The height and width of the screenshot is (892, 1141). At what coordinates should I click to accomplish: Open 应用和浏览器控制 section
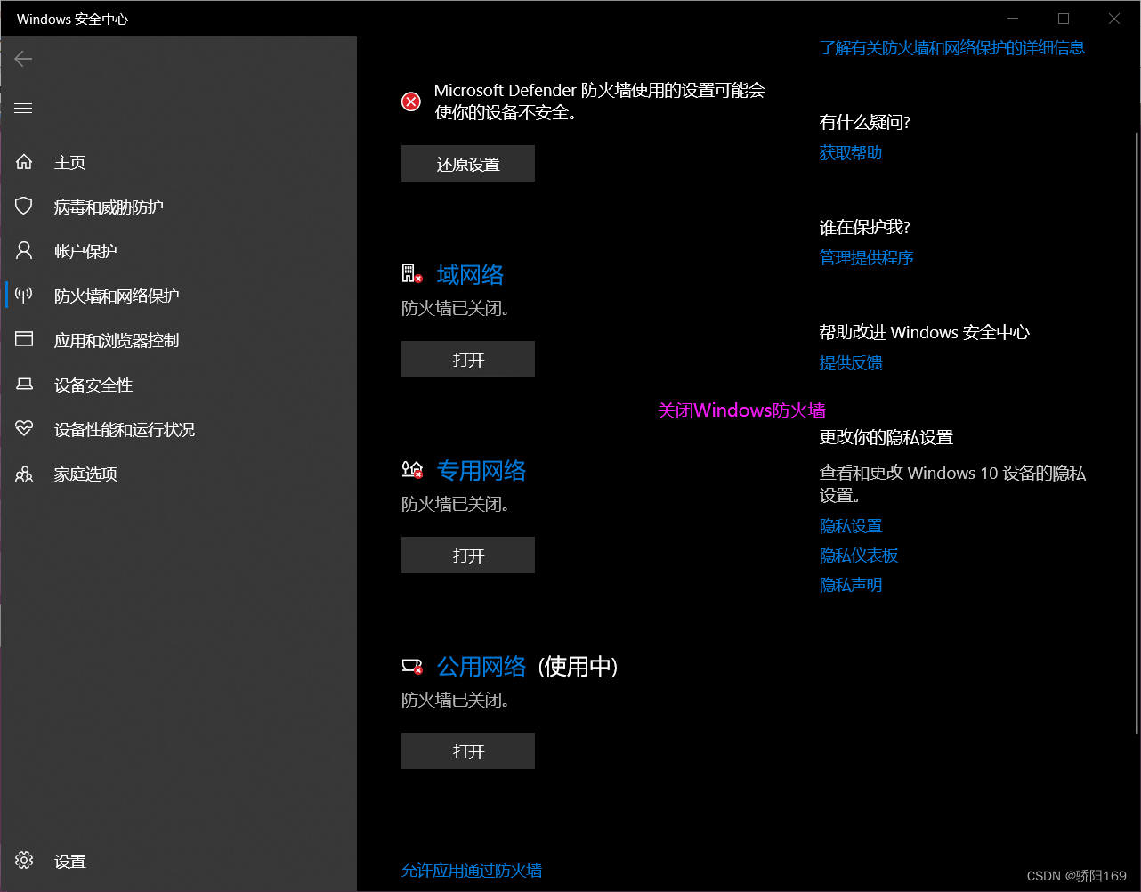(117, 340)
